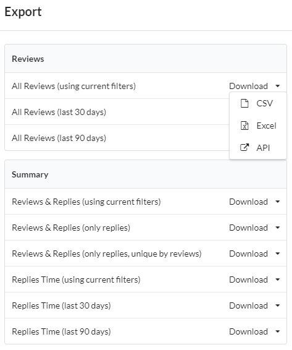
Task: Click the All Reviews last 90 days row
Action: [117, 138]
